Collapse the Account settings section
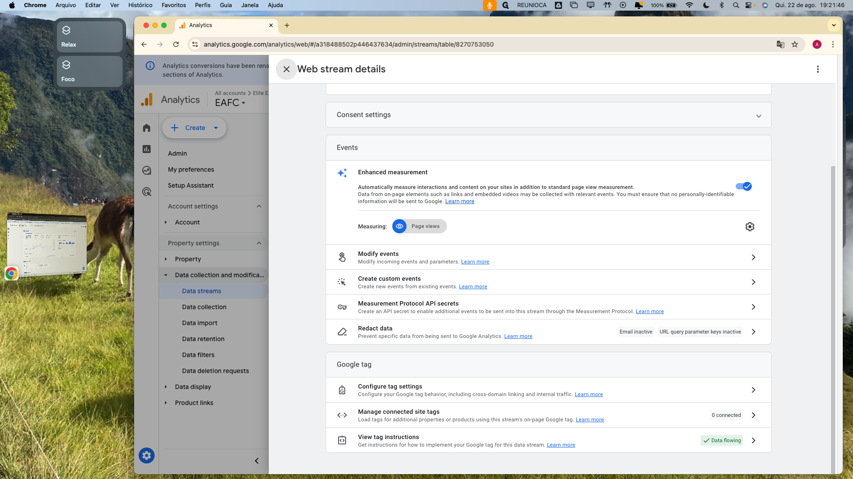Viewport: 853px width, 479px height. click(x=259, y=206)
